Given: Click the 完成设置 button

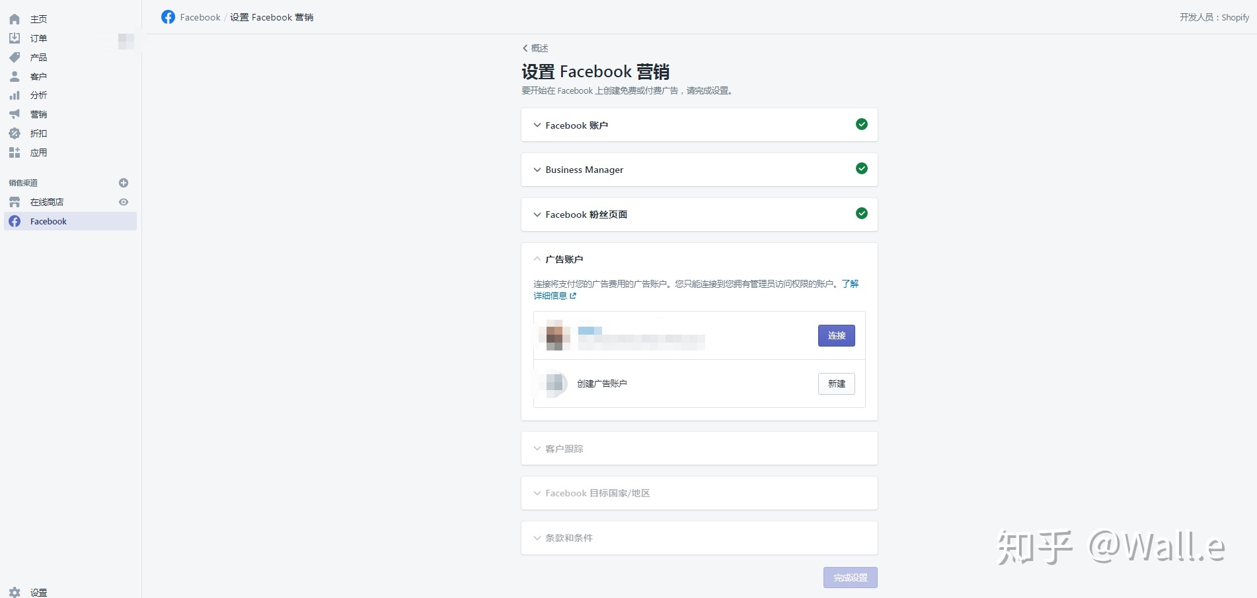Looking at the screenshot, I should [x=851, y=578].
